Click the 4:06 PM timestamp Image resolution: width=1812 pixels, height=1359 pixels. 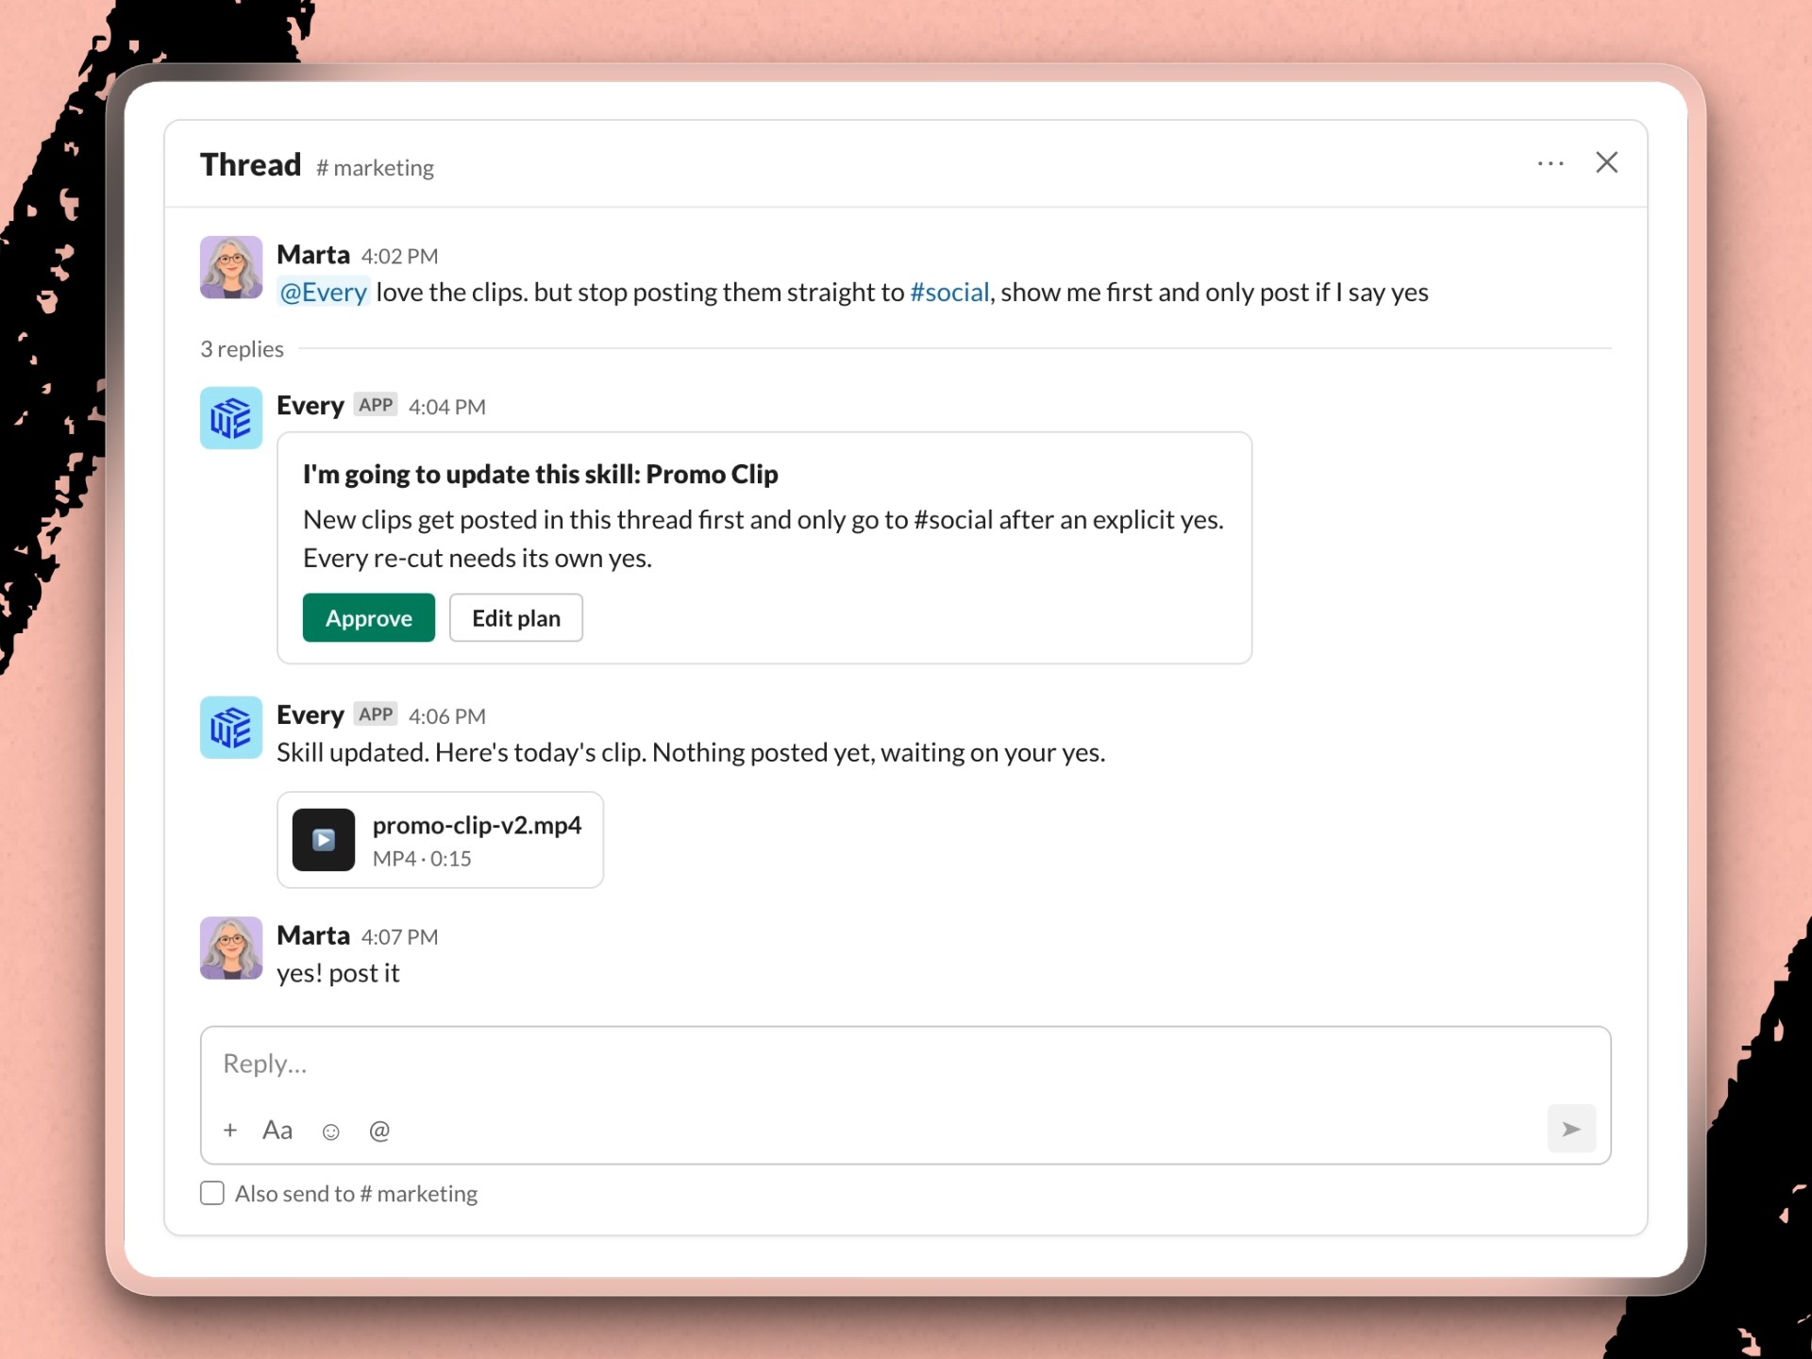[x=447, y=717]
